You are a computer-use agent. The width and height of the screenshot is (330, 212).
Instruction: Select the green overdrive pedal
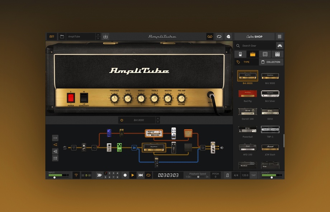point(119,147)
